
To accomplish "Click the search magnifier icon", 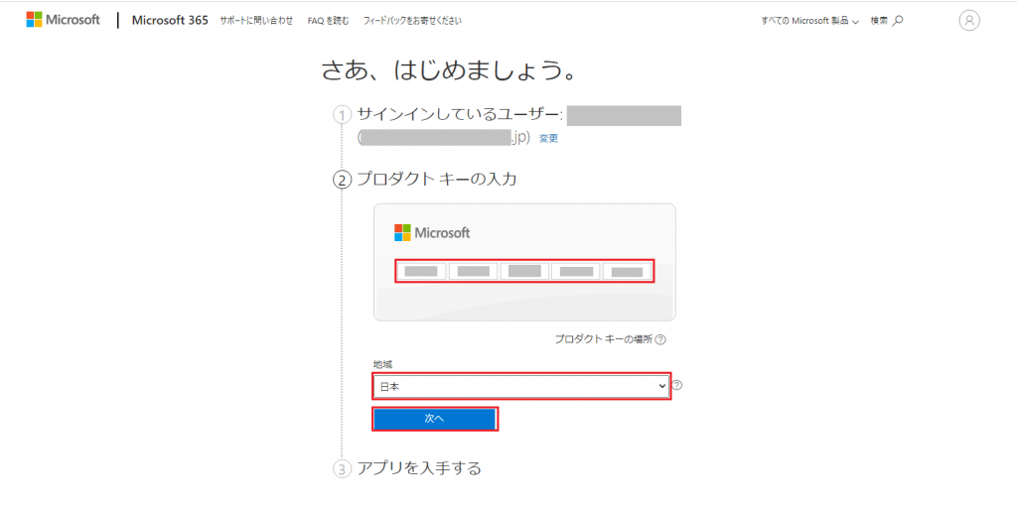I will [x=898, y=21].
